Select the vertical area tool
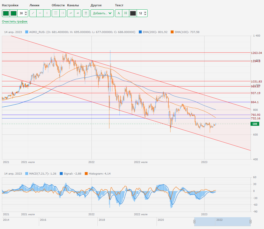 pyautogui.click(x=62, y=13)
